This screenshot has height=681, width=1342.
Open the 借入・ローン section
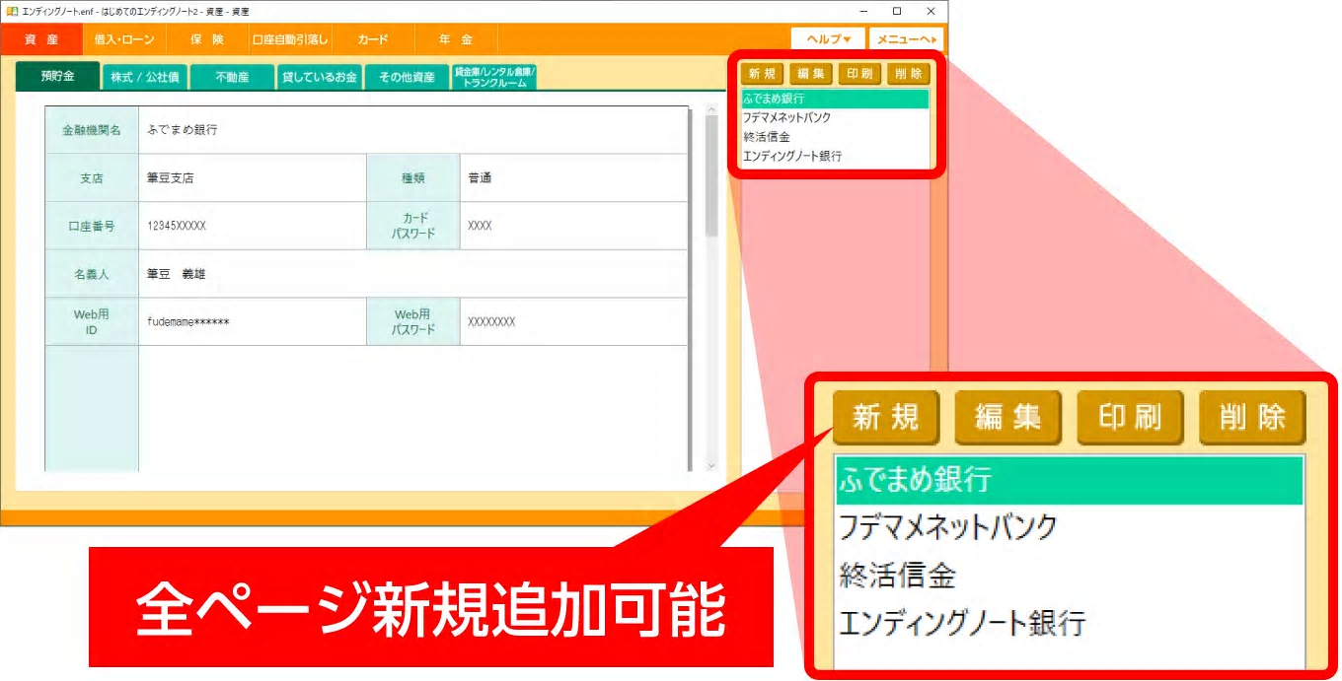[124, 39]
